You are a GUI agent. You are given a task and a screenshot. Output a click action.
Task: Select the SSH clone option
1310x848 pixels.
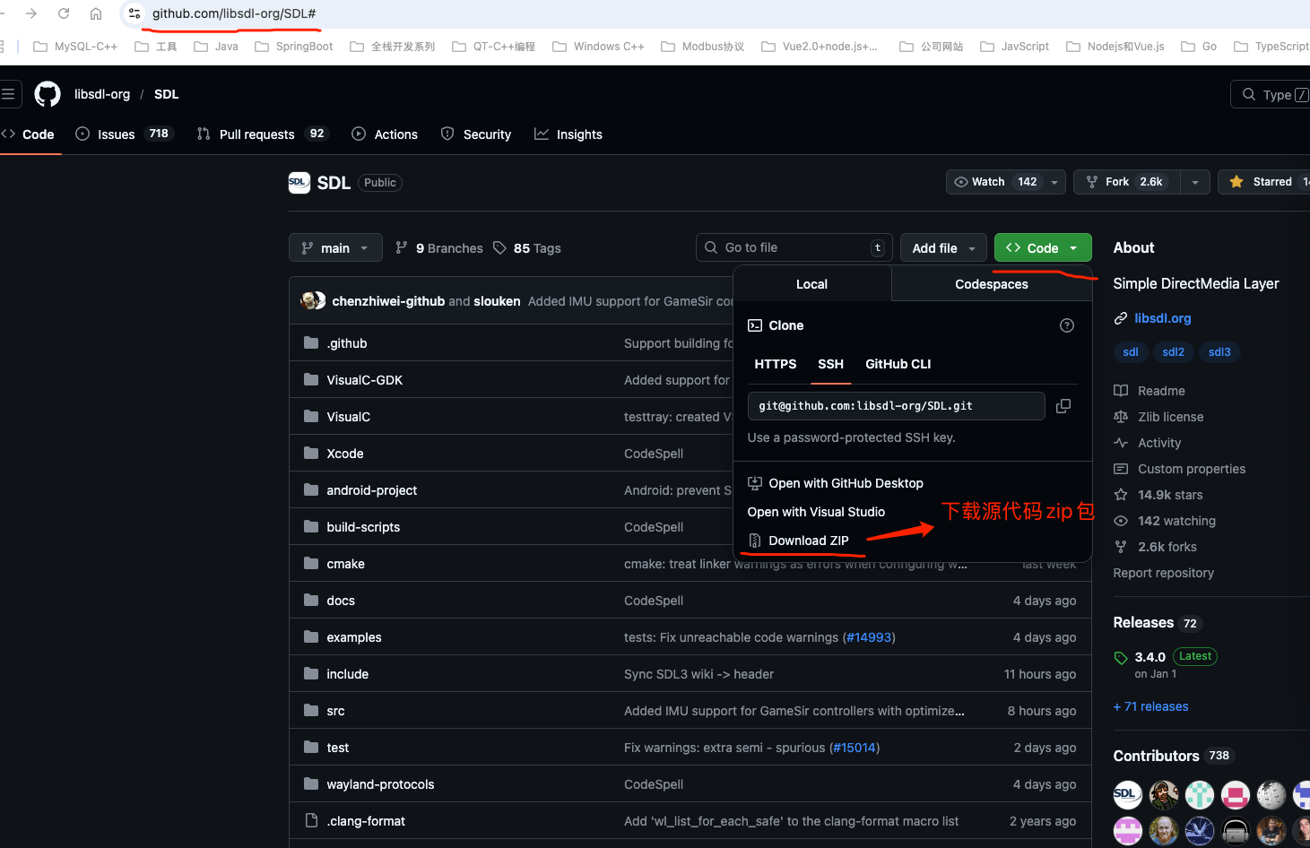click(x=830, y=364)
